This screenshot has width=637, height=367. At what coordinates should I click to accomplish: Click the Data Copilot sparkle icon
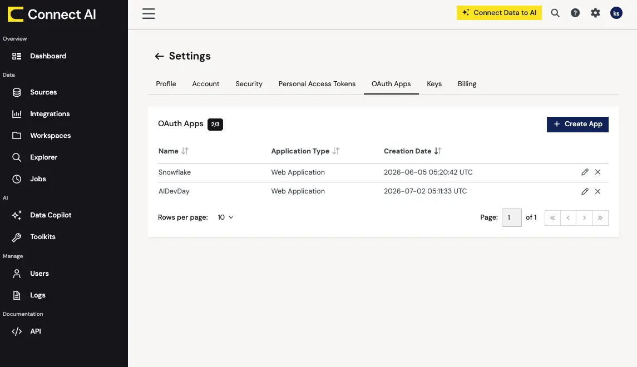pos(17,215)
